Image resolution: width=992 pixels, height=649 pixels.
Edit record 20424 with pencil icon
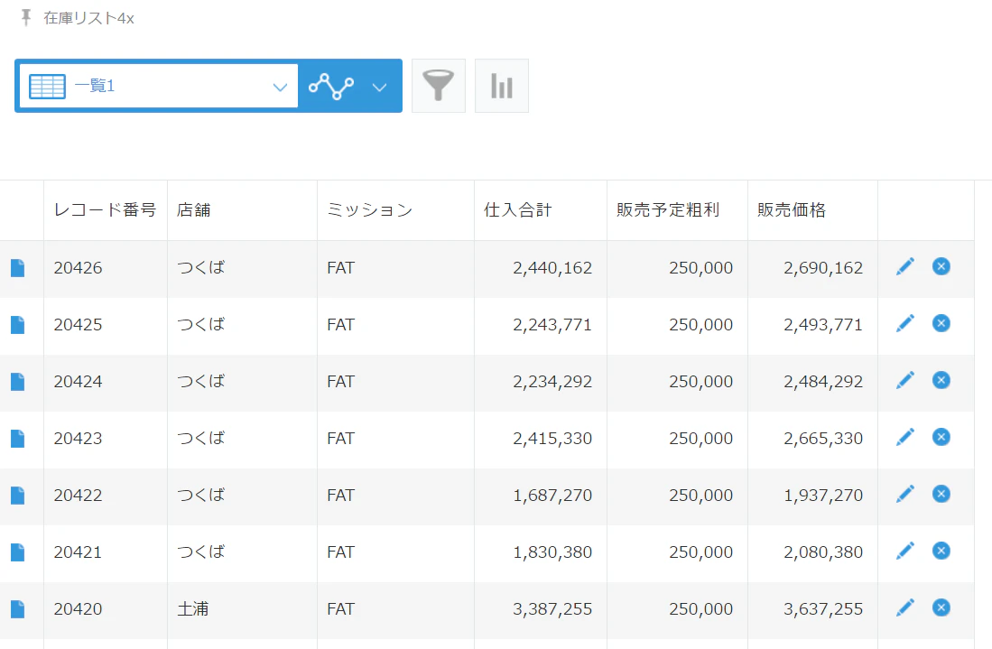click(905, 380)
